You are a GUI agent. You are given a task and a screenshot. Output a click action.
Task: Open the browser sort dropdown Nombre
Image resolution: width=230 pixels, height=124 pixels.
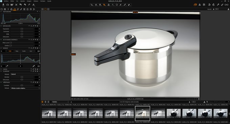(60, 102)
